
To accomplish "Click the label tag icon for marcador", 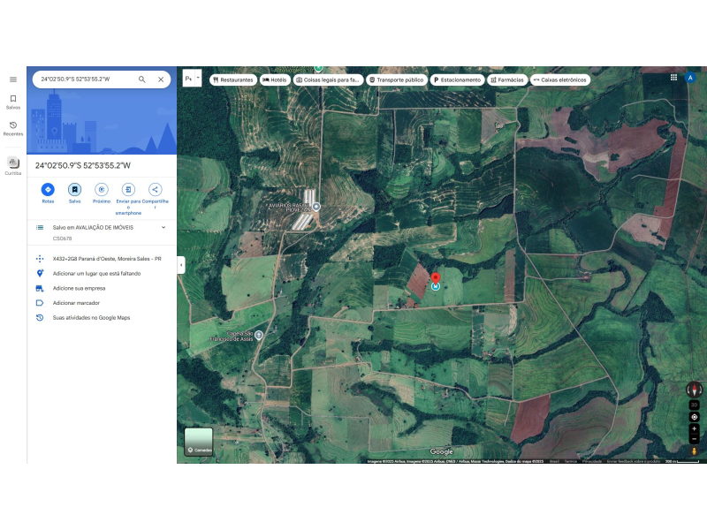I will coord(40,303).
